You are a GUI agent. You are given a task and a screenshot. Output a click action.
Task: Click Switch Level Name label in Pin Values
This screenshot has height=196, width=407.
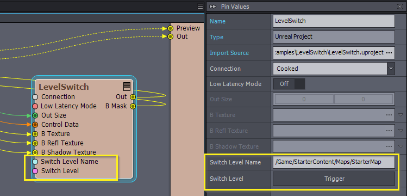(x=235, y=162)
